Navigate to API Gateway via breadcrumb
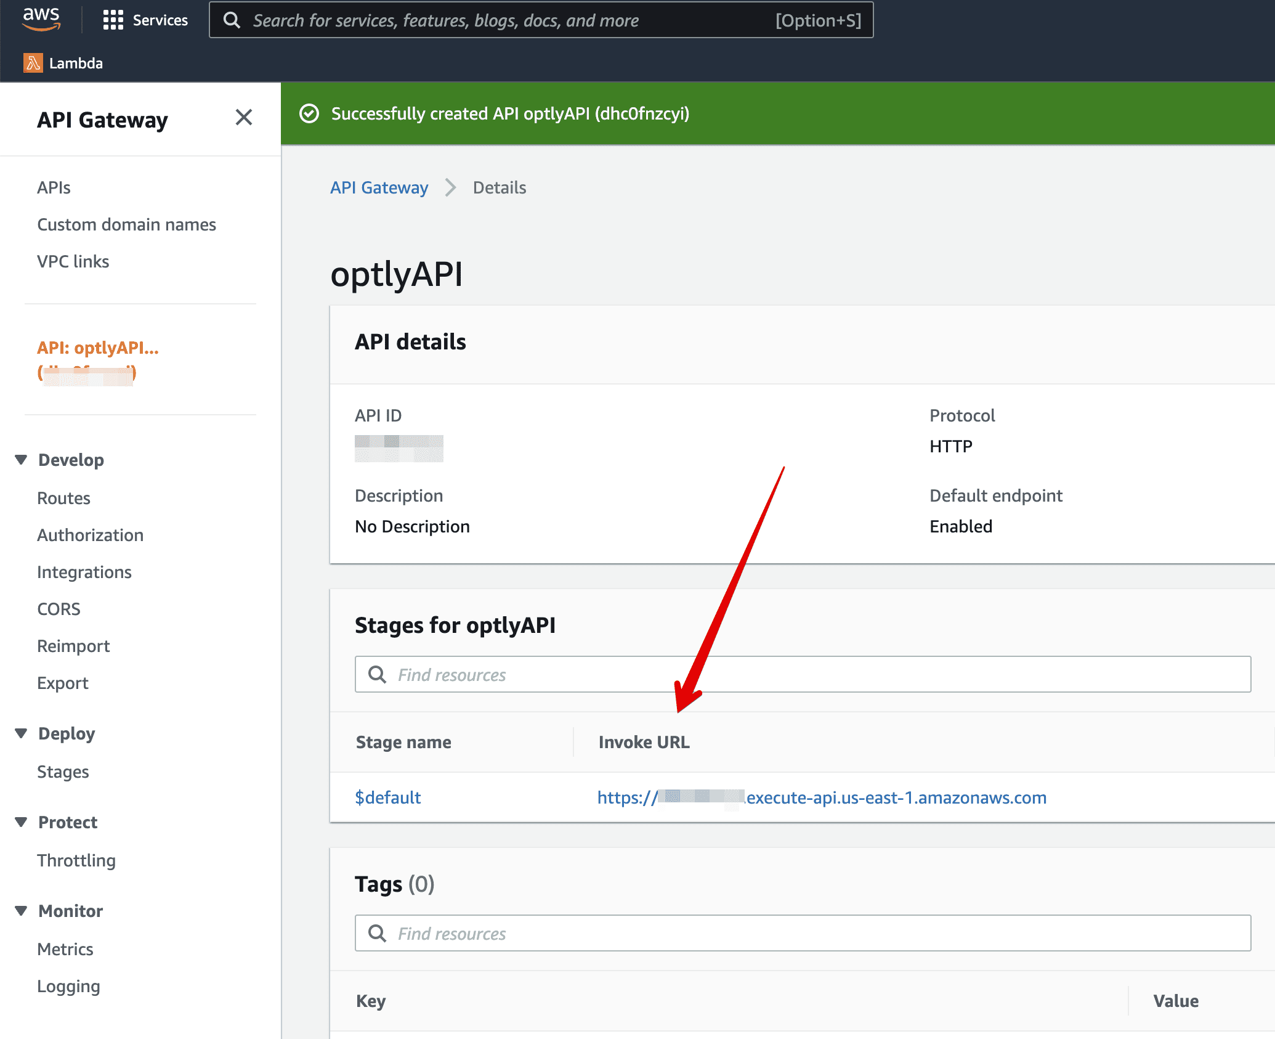Screen dimensions: 1275x1039 click(379, 187)
